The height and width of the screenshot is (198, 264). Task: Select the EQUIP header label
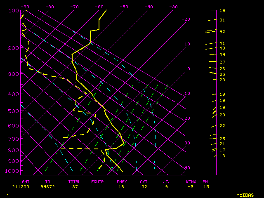click(x=98, y=181)
